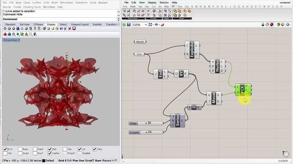Toggle Osnap pane in status bar
The image size is (293, 164).
coord(81,160)
